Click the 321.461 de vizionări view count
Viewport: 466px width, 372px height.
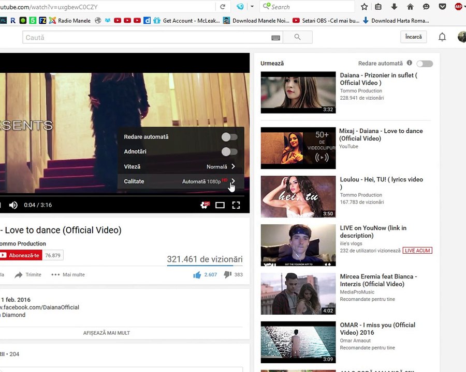point(205,259)
